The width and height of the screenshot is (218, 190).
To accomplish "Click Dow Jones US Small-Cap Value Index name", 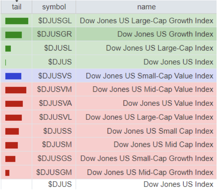I will [149, 76].
